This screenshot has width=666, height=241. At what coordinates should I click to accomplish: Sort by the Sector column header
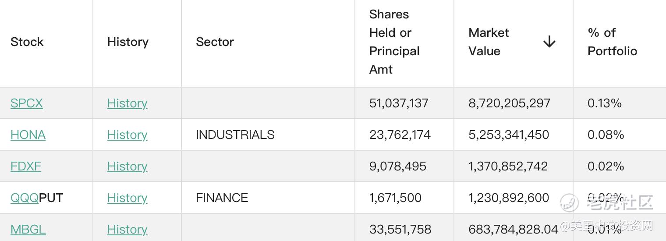click(x=215, y=42)
